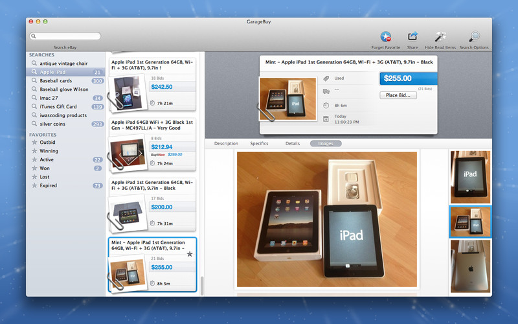518x324 pixels.
Task: Click thumbnail of the Mint iPad listing
Action: coord(128,273)
